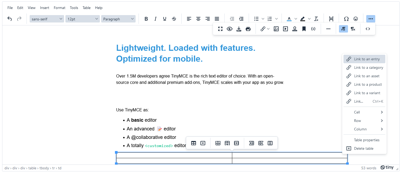The image size is (402, 173).
Task: Insert a new column after the cursor
Action: coord(261,143)
